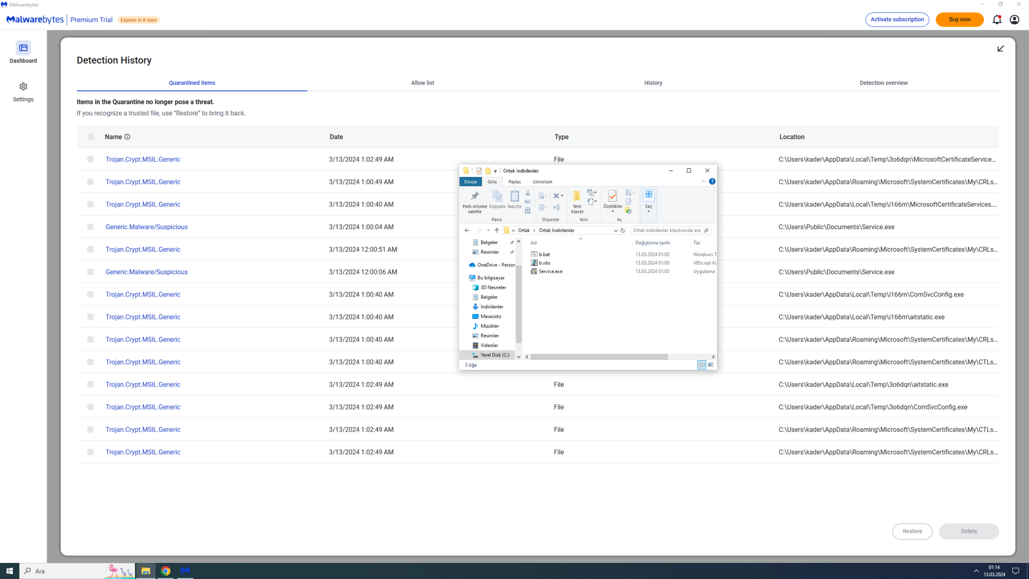Viewport: 1029px width, 579px height.
Task: Tick the first Trojan.Crypt.MSIL.Generic row checkbox
Action: point(91,160)
